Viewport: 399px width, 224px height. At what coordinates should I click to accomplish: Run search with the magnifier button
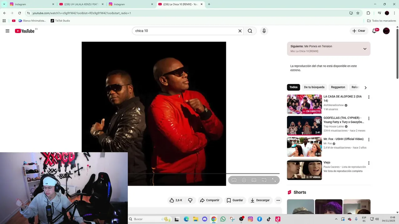tap(250, 31)
